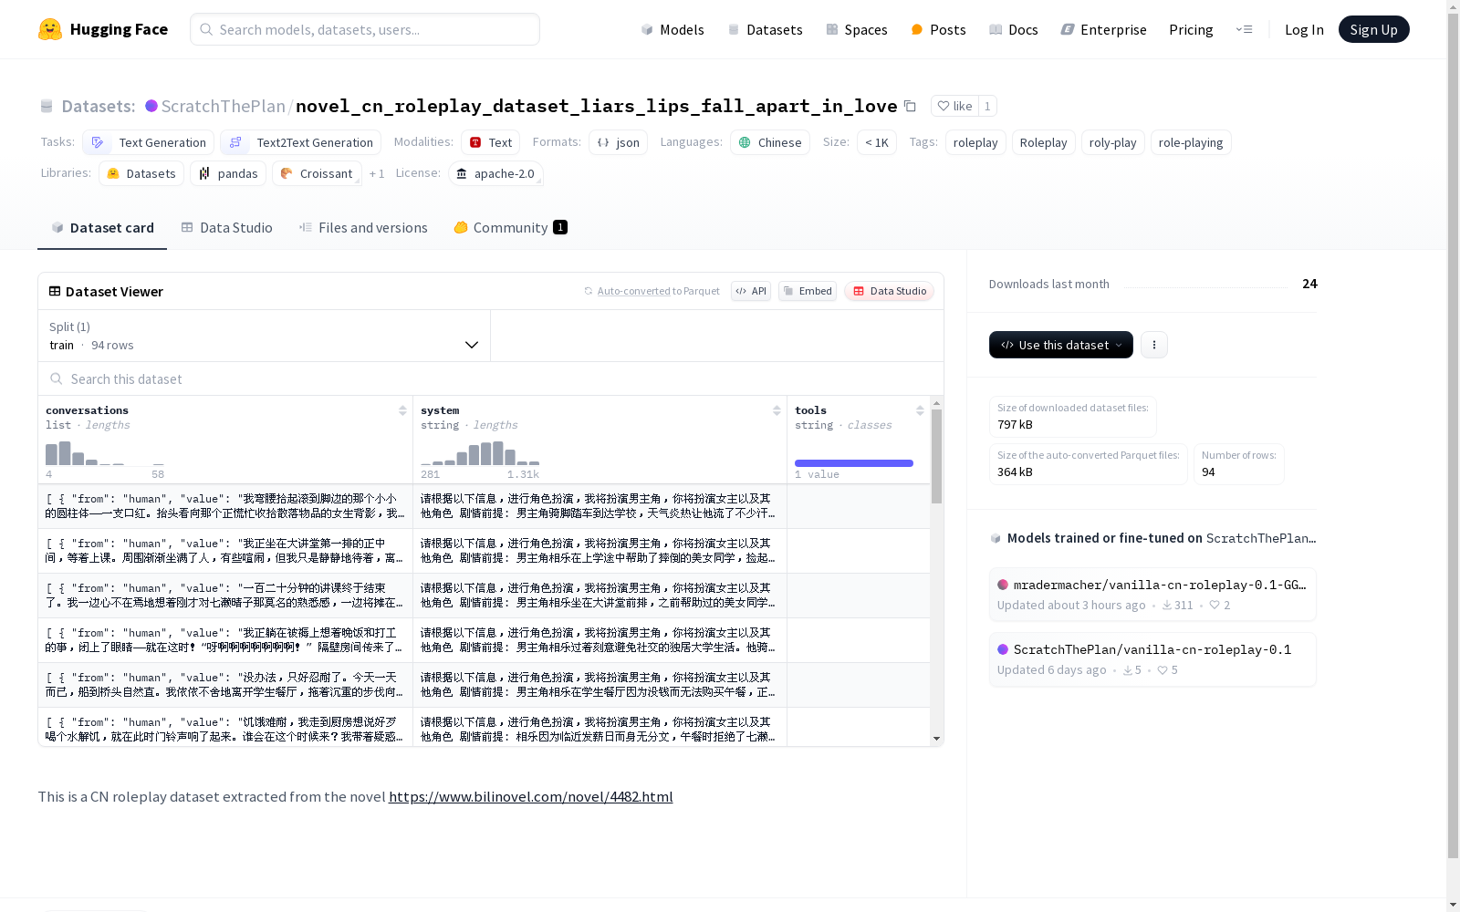Click the sort icon on the conversations column
The height and width of the screenshot is (912, 1460).
pos(402,410)
